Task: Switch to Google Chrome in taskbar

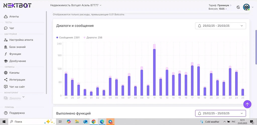Action: 94,122
